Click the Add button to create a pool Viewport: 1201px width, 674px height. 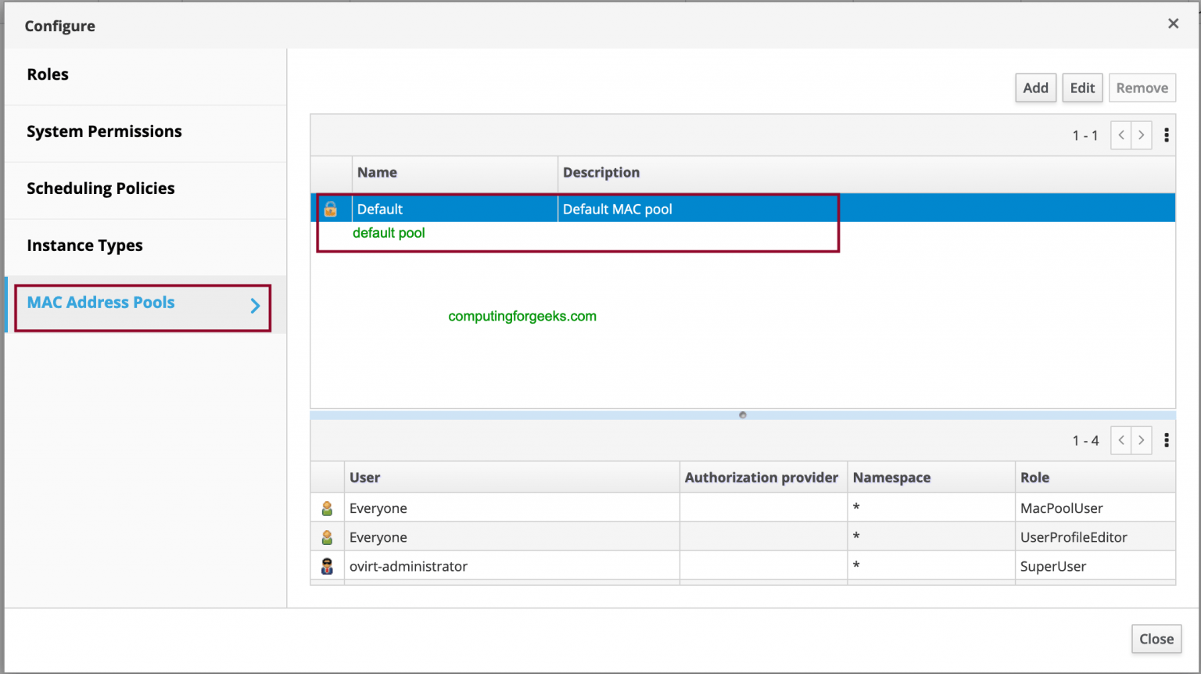pyautogui.click(x=1035, y=88)
